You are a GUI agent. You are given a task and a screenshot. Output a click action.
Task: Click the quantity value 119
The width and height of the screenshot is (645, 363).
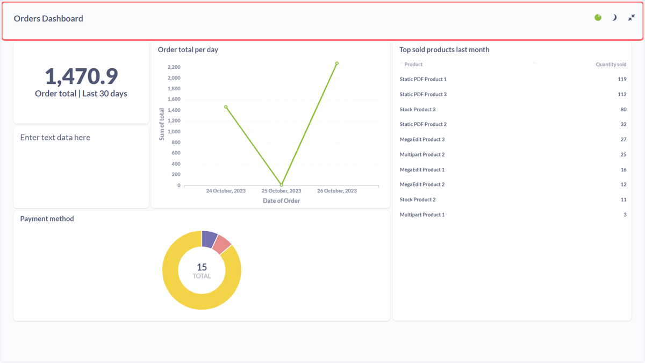(x=622, y=79)
